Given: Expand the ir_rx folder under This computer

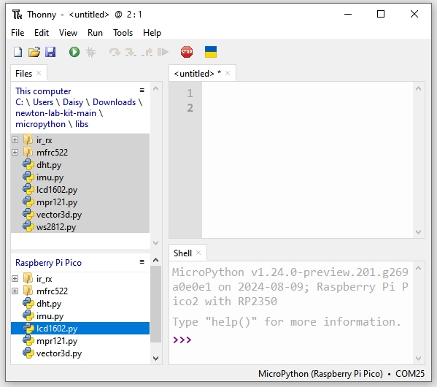Looking at the screenshot, I should (15, 139).
